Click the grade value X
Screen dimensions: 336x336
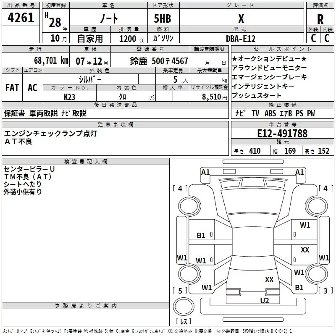241,18
